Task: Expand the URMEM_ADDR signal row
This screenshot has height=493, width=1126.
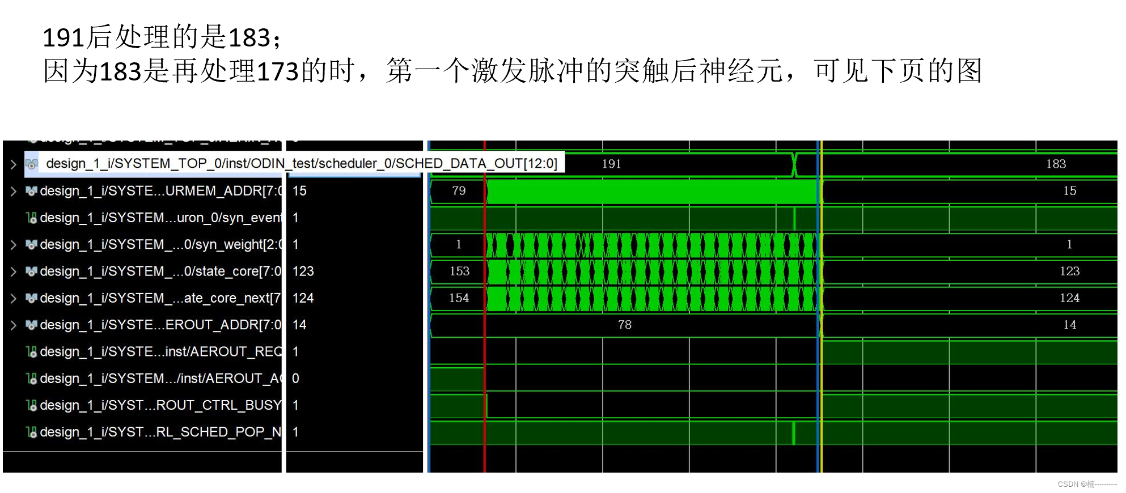Action: coord(13,192)
